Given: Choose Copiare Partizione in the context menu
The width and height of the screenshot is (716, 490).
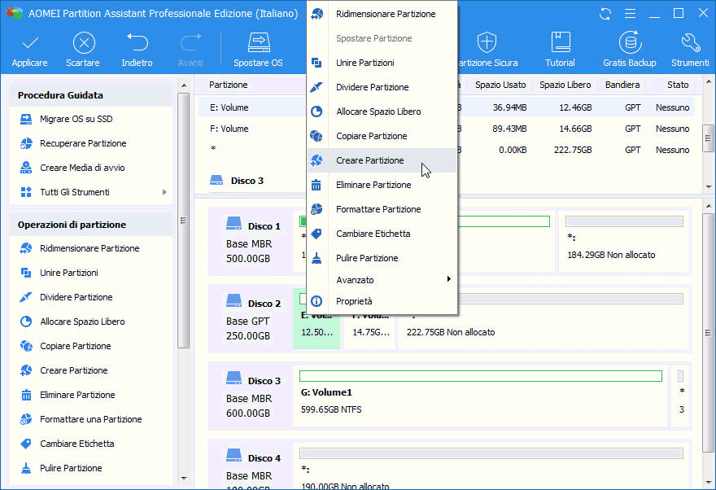Looking at the screenshot, I should click(382, 136).
